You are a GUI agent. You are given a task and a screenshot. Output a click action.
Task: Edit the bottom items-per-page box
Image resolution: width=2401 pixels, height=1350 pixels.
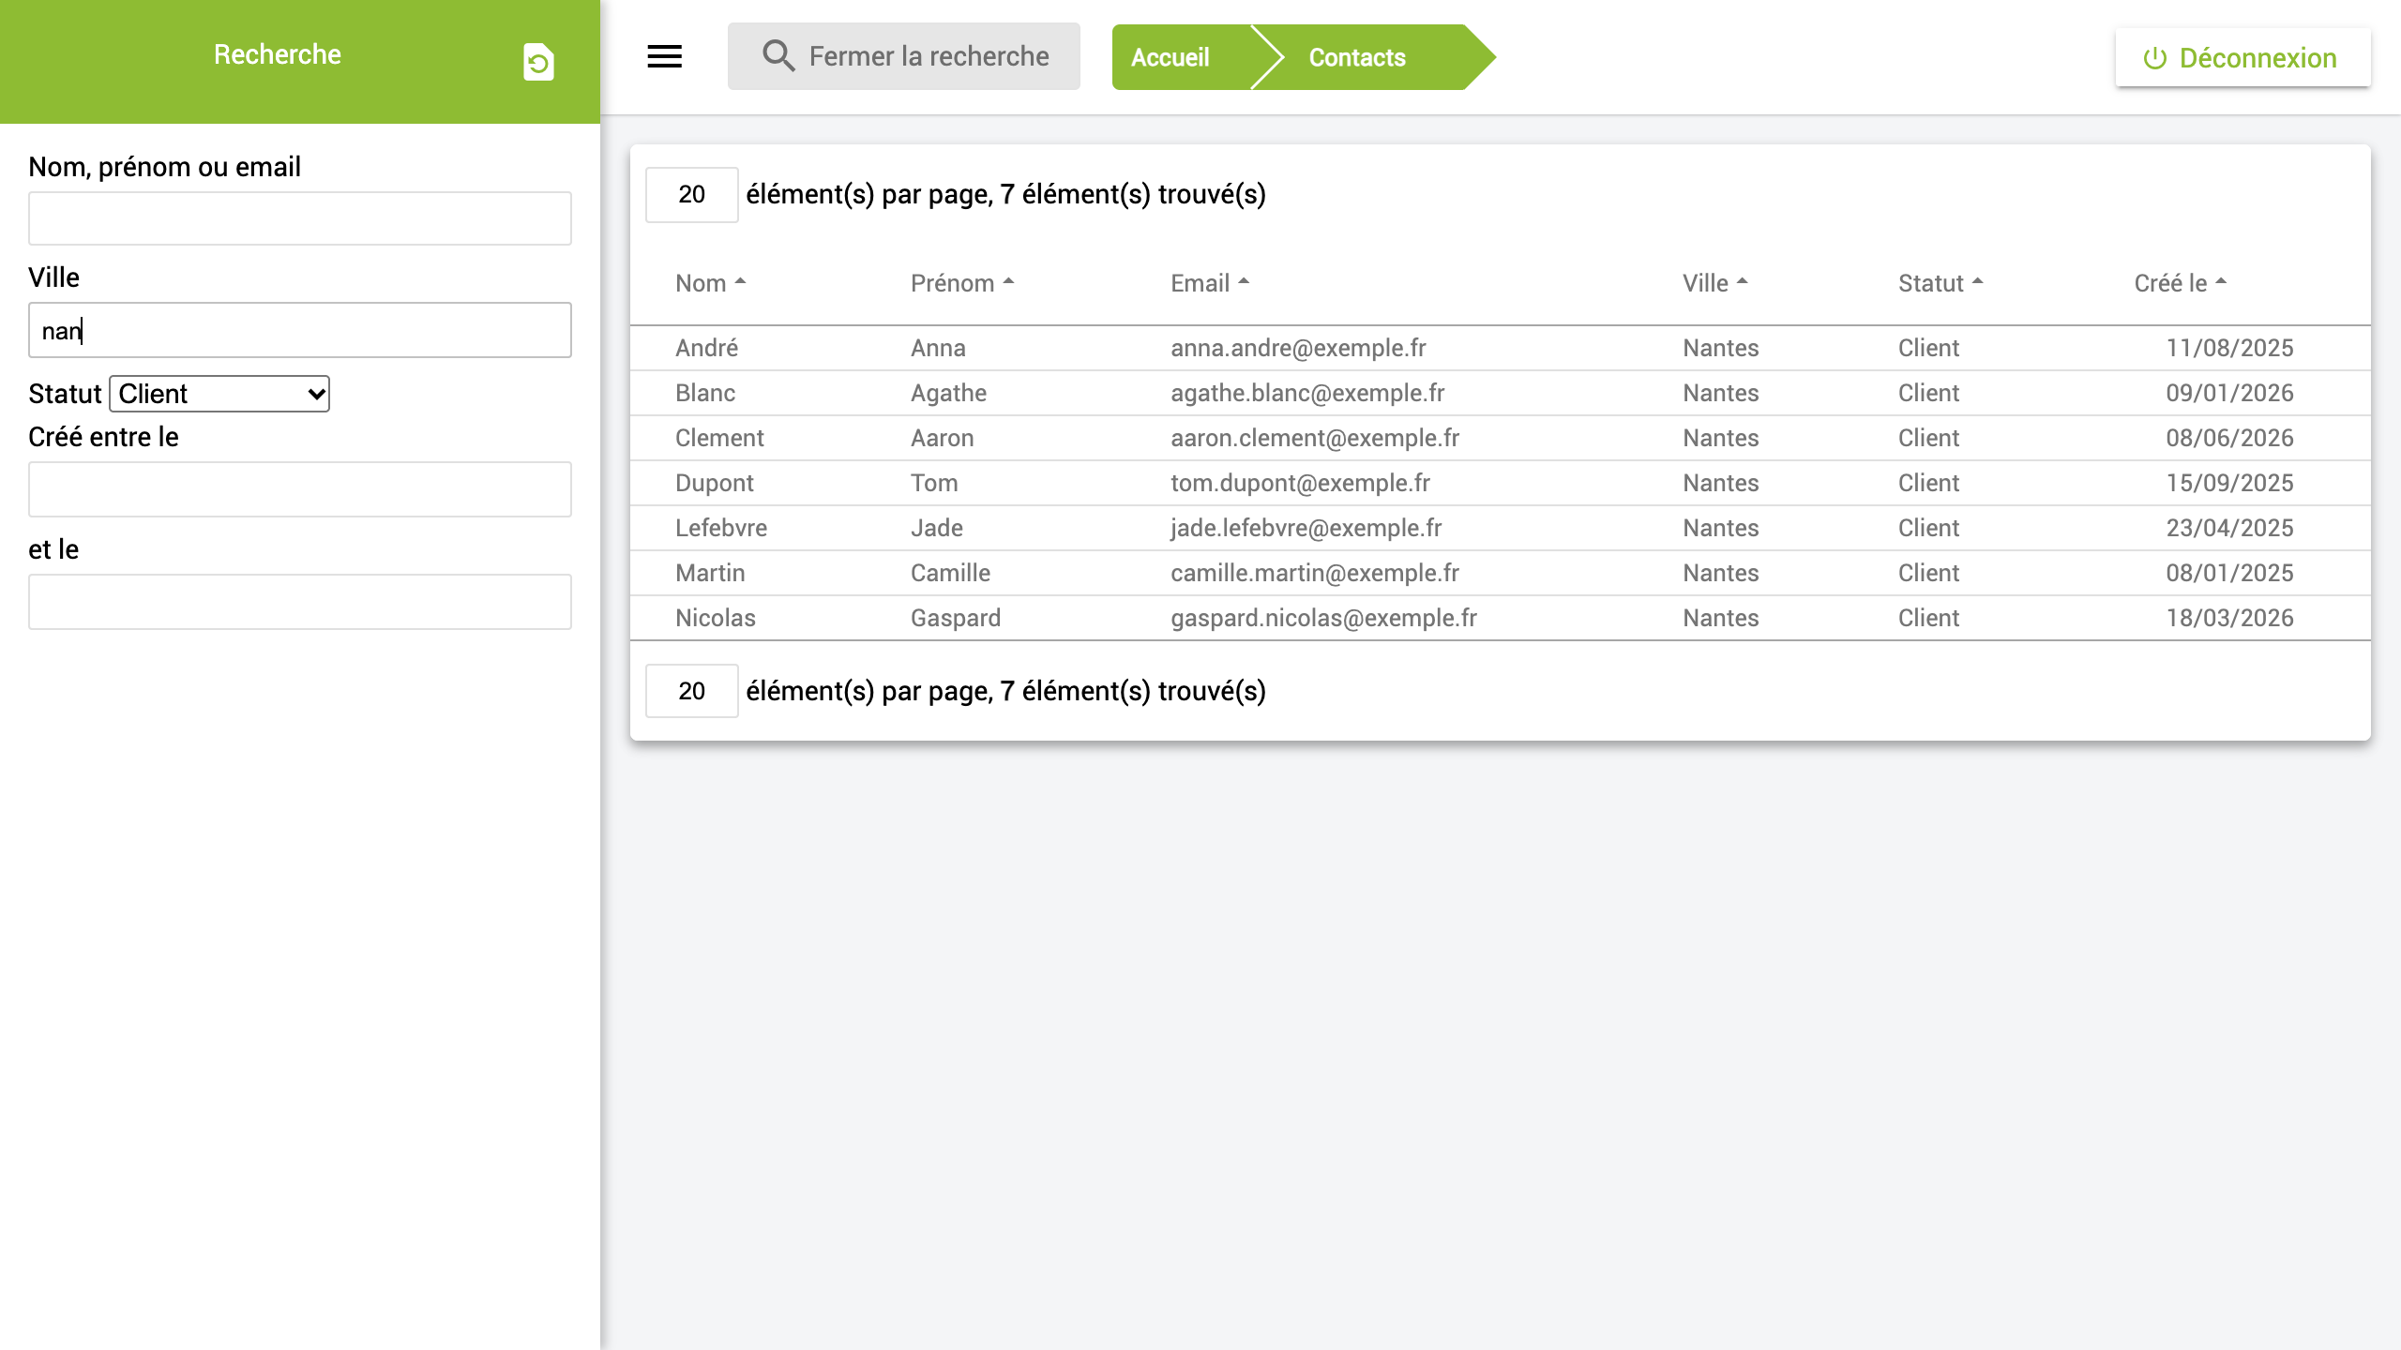692,691
